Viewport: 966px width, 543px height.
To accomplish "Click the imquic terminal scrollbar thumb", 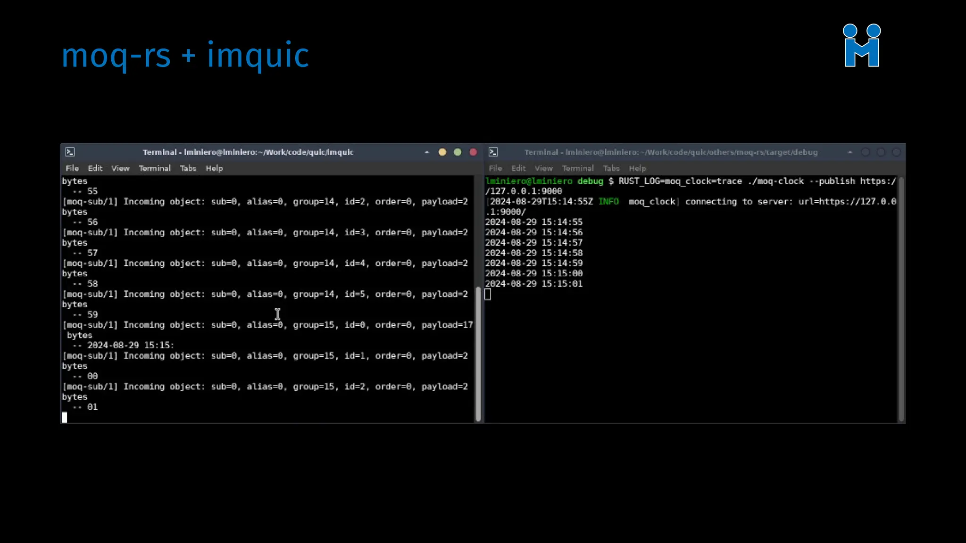I will (478, 354).
